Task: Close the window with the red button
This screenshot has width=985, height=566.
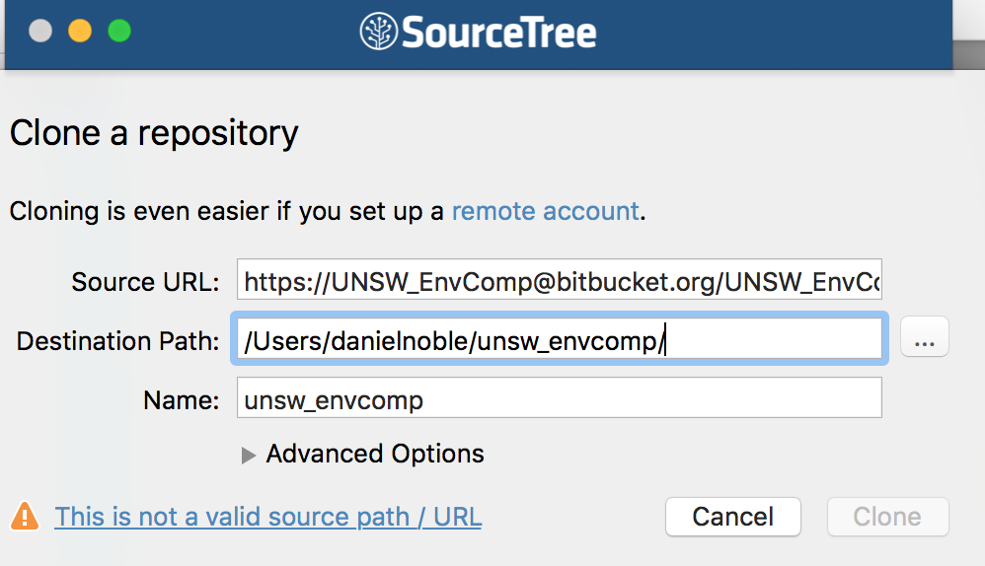Action: [x=40, y=31]
